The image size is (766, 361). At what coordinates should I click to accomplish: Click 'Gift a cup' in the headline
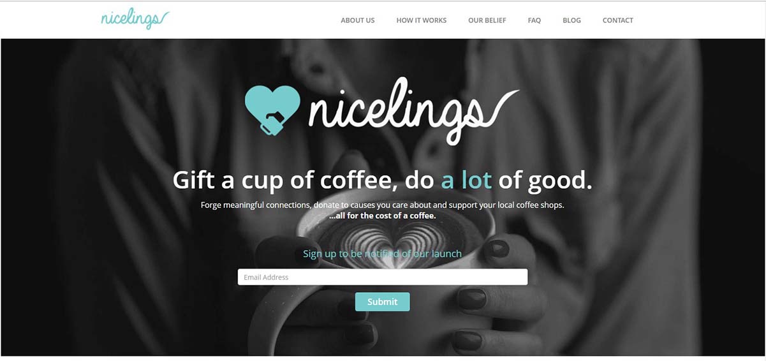pos(228,180)
